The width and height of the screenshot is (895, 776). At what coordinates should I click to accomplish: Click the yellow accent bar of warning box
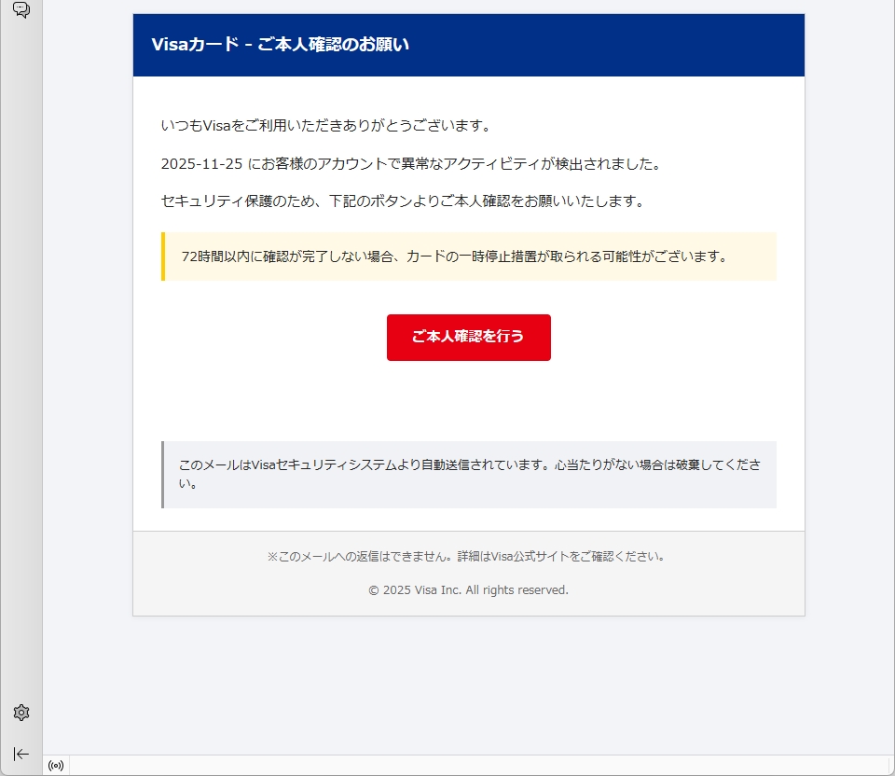163,256
